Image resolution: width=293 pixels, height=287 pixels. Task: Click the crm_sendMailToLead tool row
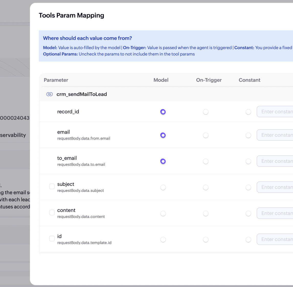point(82,94)
